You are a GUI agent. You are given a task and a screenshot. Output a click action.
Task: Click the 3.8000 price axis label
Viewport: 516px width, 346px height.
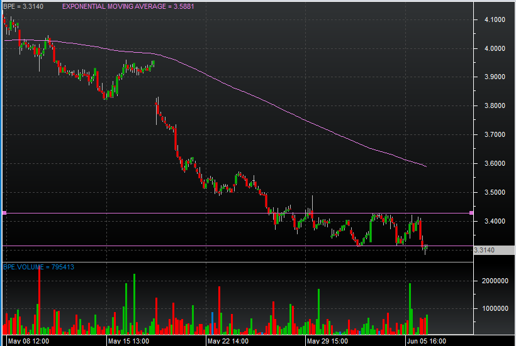(495, 105)
